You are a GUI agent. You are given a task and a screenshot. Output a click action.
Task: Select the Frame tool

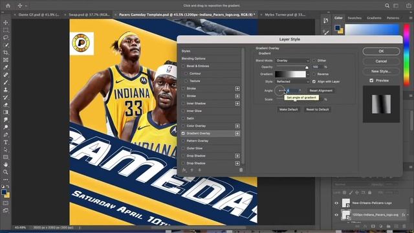coord(6,60)
